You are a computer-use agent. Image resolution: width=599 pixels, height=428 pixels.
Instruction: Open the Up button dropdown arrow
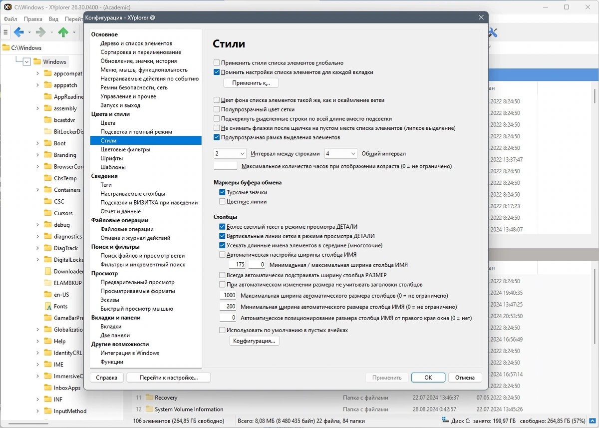[73, 32]
